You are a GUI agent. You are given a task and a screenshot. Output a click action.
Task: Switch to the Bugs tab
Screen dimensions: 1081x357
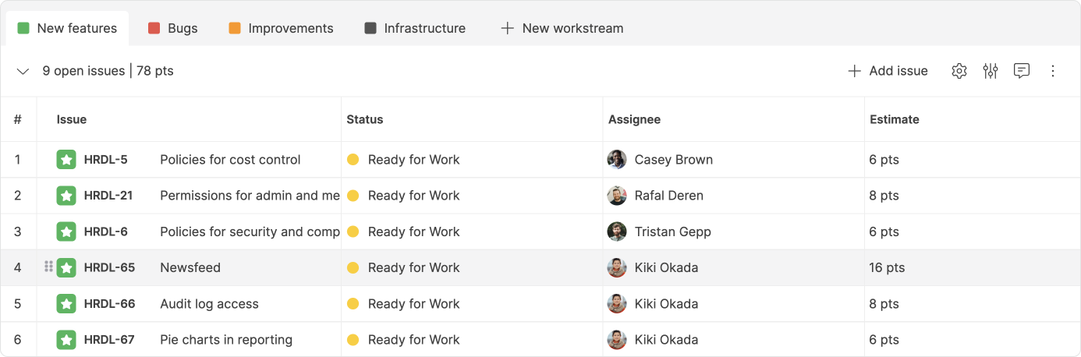coord(173,28)
